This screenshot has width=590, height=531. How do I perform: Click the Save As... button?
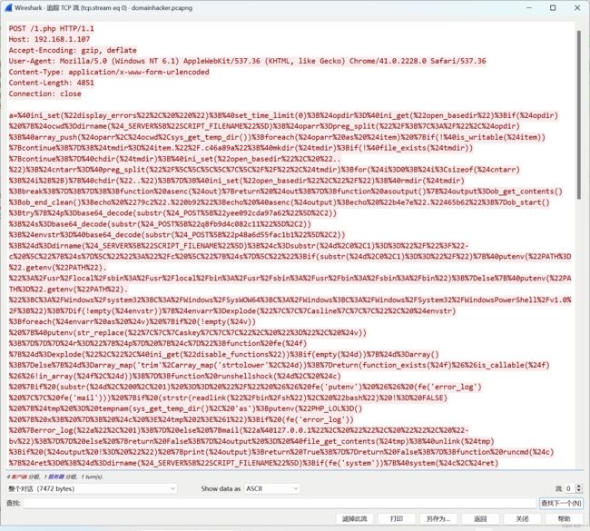click(438, 518)
